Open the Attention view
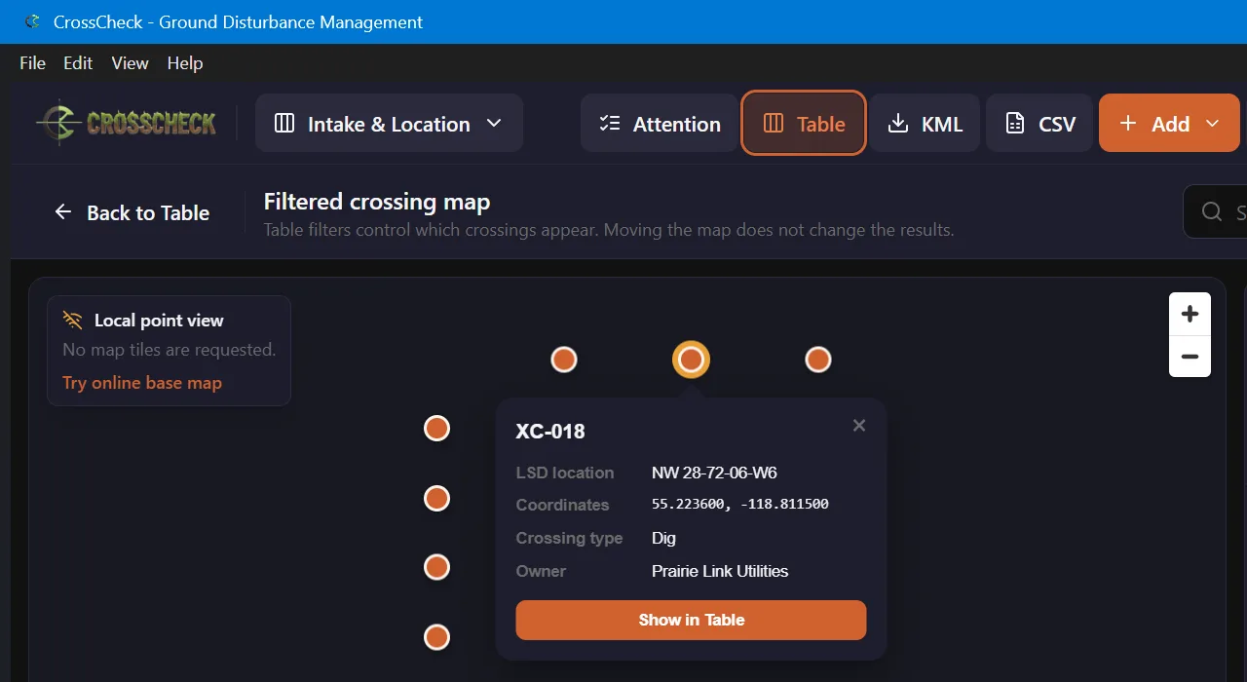The height and width of the screenshot is (682, 1247). (660, 123)
